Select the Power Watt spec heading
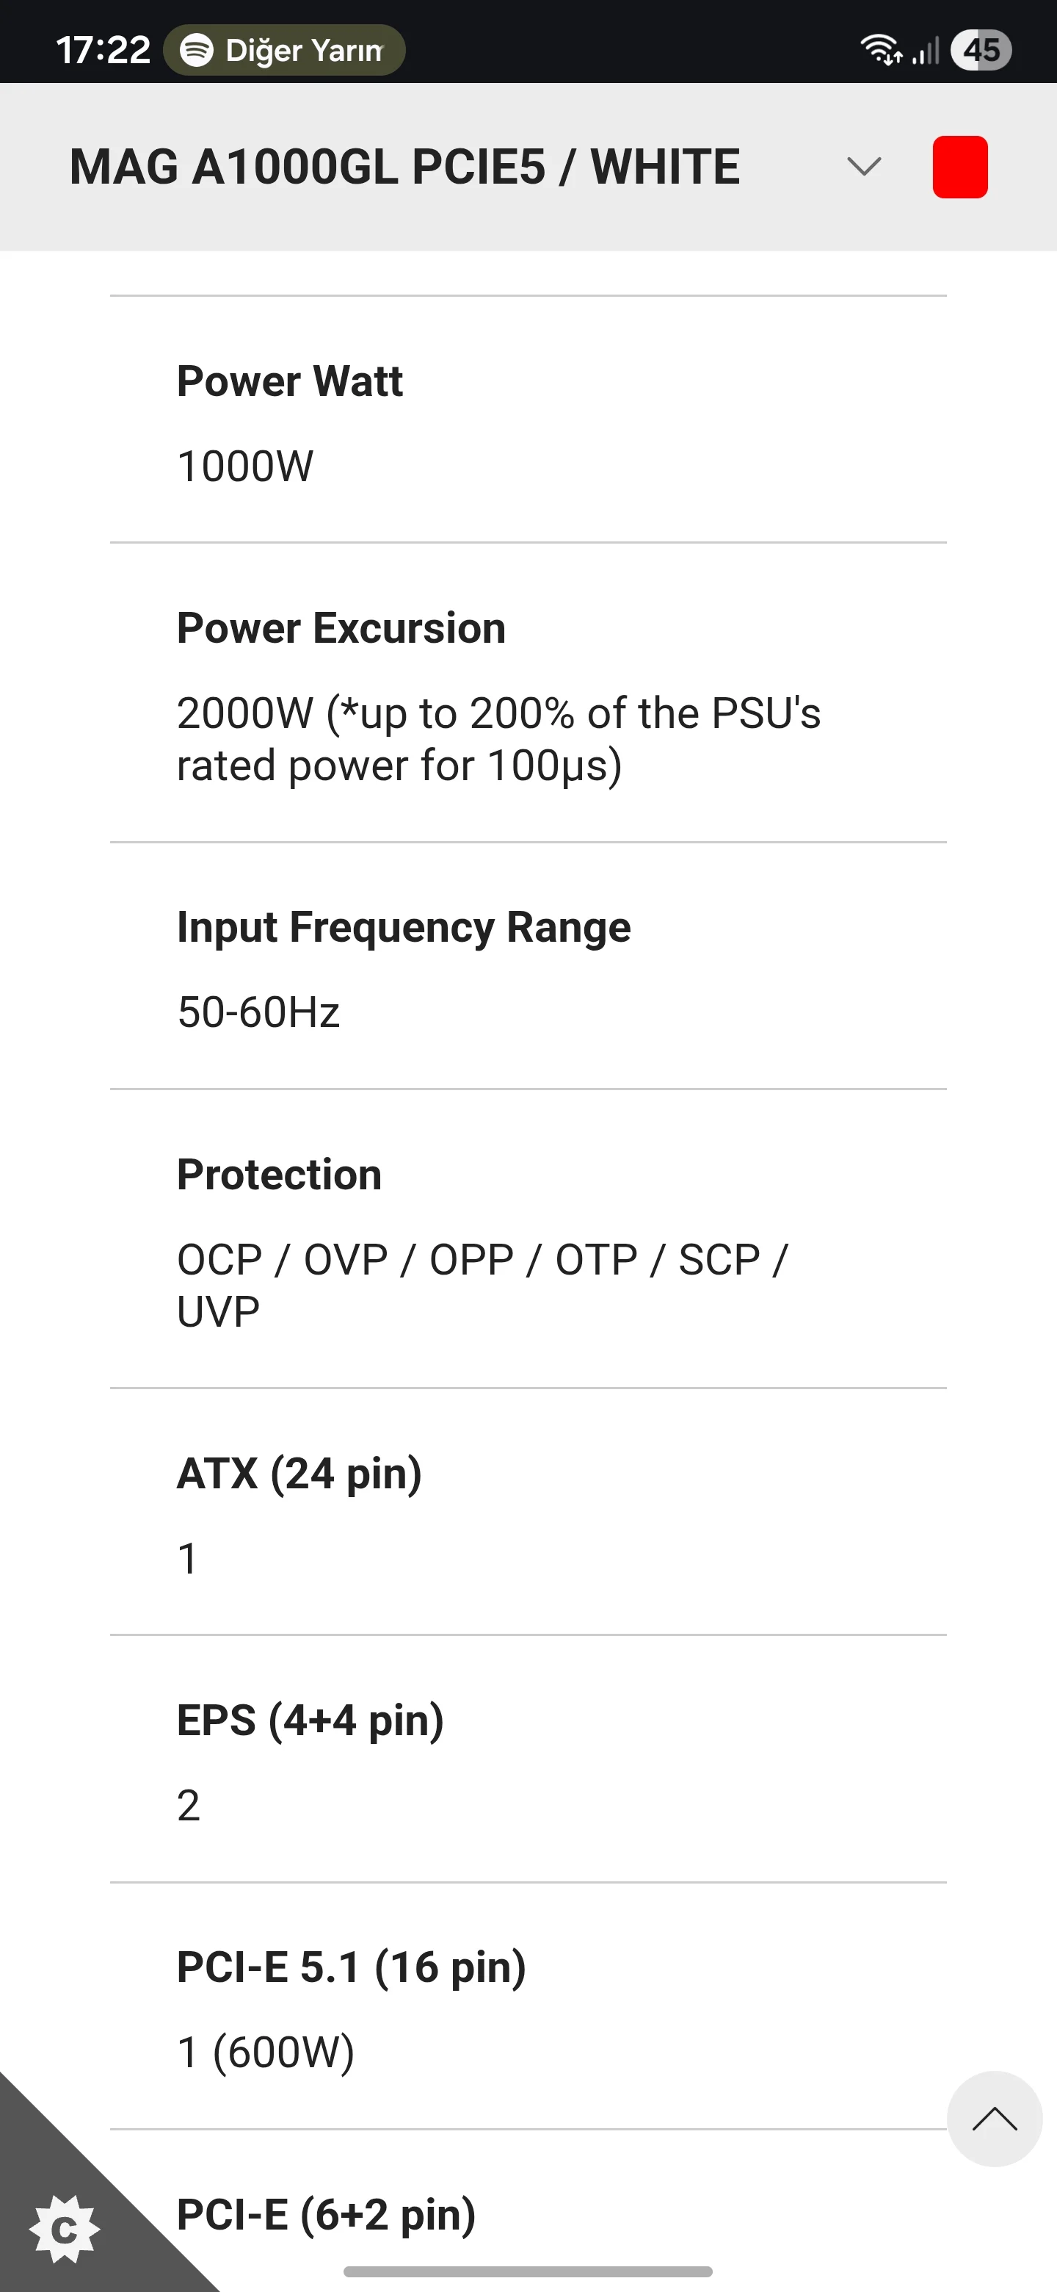The height and width of the screenshot is (2292, 1057). click(290, 382)
